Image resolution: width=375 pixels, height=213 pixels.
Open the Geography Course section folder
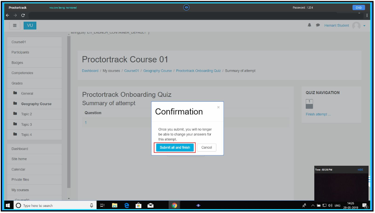pyautogui.click(x=34, y=104)
